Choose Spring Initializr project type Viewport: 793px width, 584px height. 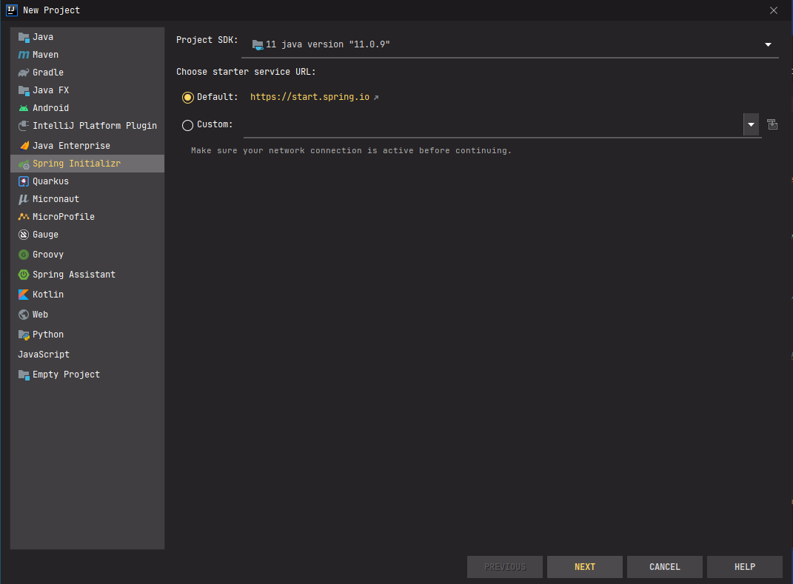(x=87, y=164)
